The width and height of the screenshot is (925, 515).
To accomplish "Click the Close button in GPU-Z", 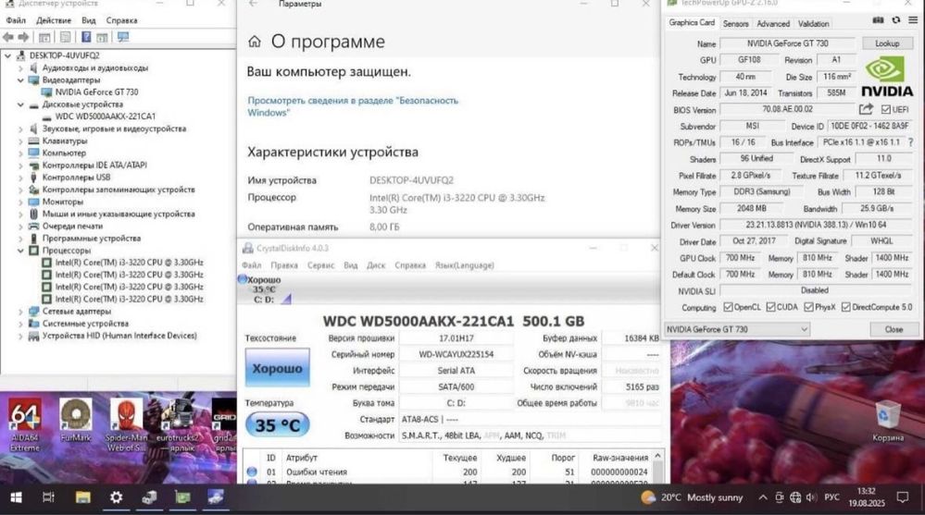I will coord(894,329).
